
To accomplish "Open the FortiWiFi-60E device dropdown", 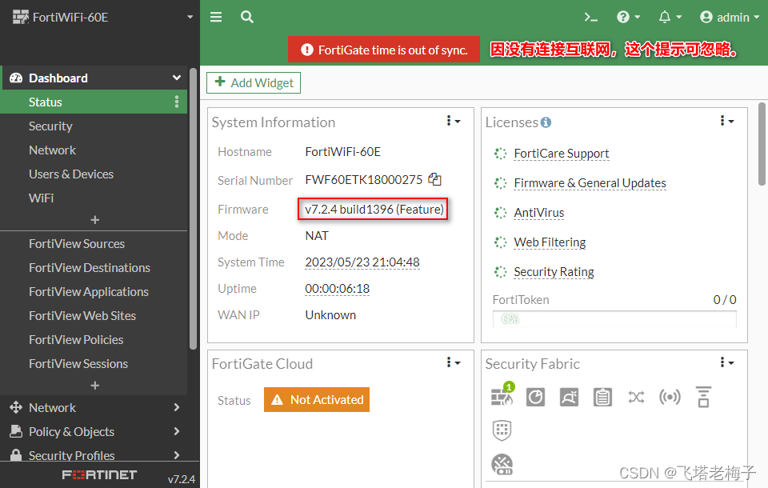I will click(x=190, y=17).
